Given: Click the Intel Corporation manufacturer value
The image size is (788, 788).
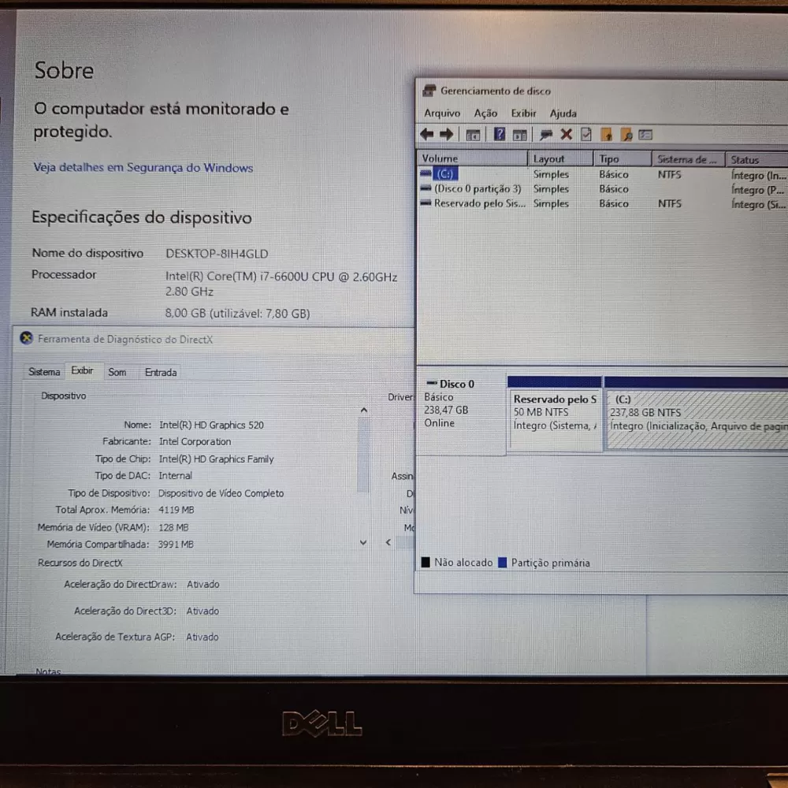Looking at the screenshot, I should [195, 441].
